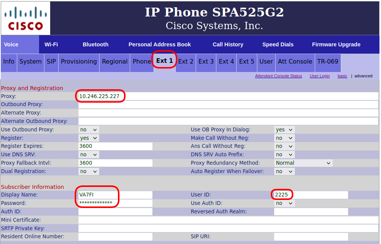The width and height of the screenshot is (381, 244).
Task: Expand Use OB Proxy In Dialog dropdown
Action: (x=284, y=130)
